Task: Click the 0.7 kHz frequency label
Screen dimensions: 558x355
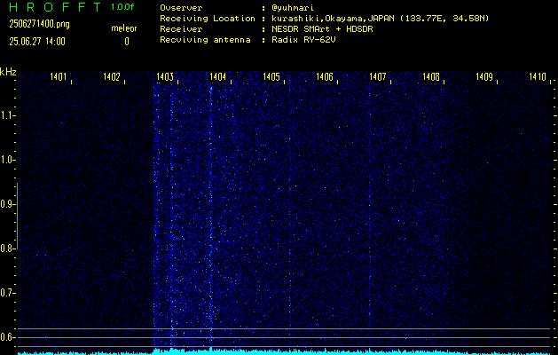Action: 6,293
